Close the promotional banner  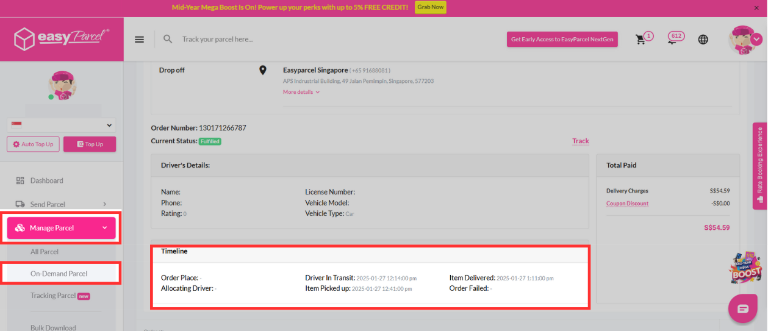coord(757,7)
